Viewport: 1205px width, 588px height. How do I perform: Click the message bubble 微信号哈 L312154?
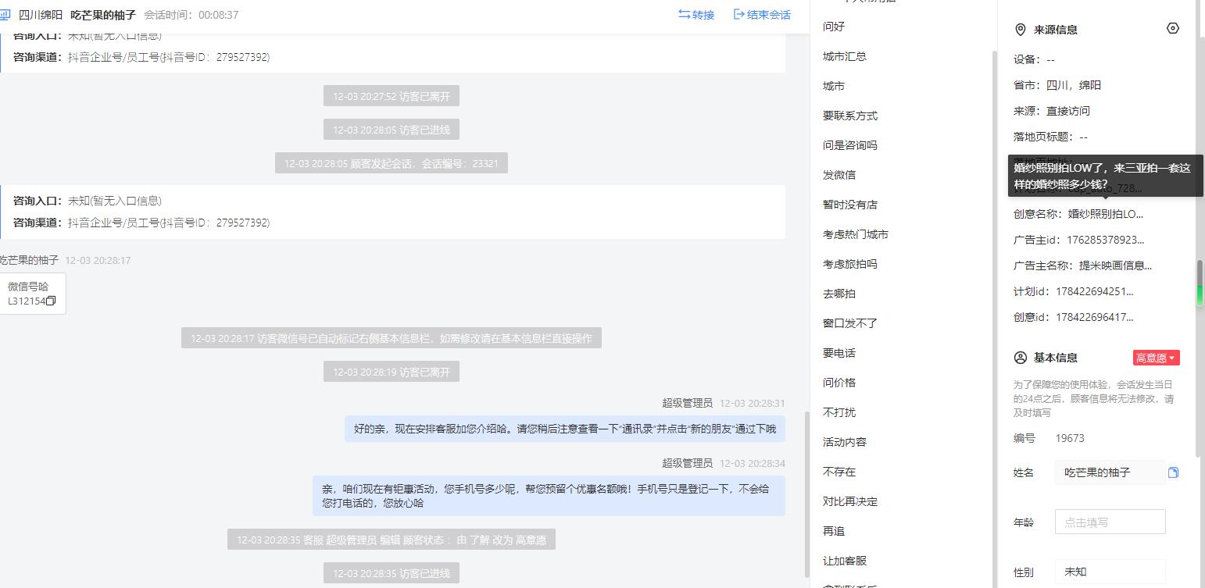coord(31,294)
